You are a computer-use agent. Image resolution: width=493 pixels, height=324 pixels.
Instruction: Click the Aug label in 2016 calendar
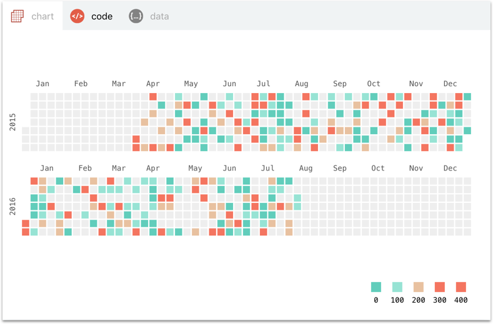pos(306,168)
